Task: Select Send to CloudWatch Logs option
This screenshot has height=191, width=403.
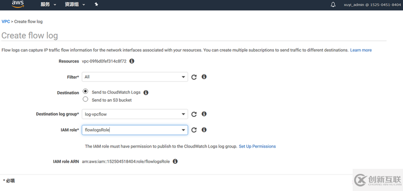Action: tap(86, 92)
